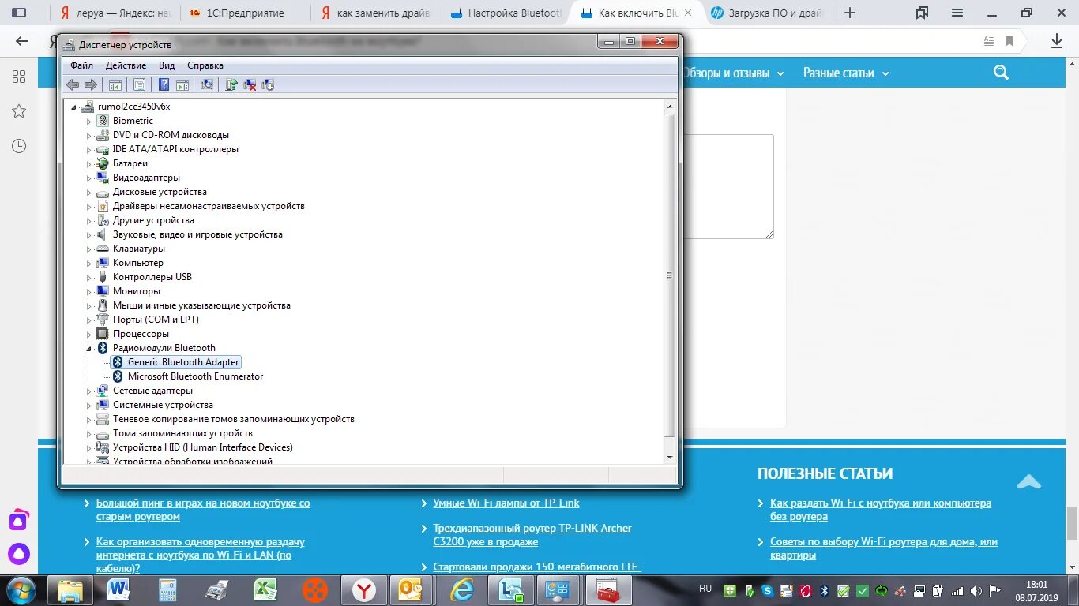Select the Процессоры tree item
This screenshot has height=606, width=1079.
click(141, 334)
